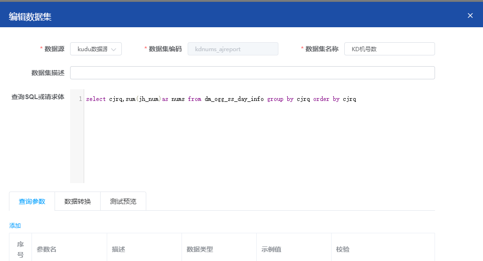Click the 参数名 column header
Viewport: 483px width, 261px height.
(x=47, y=249)
